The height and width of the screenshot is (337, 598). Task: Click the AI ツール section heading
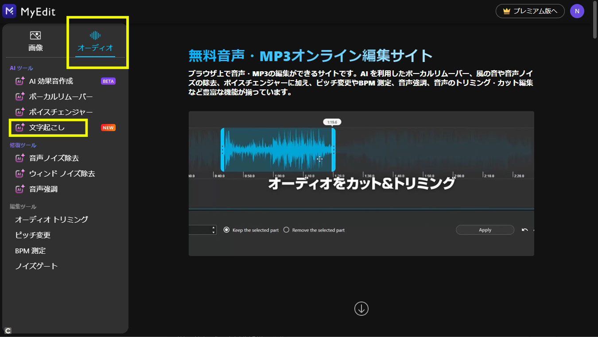(x=21, y=68)
